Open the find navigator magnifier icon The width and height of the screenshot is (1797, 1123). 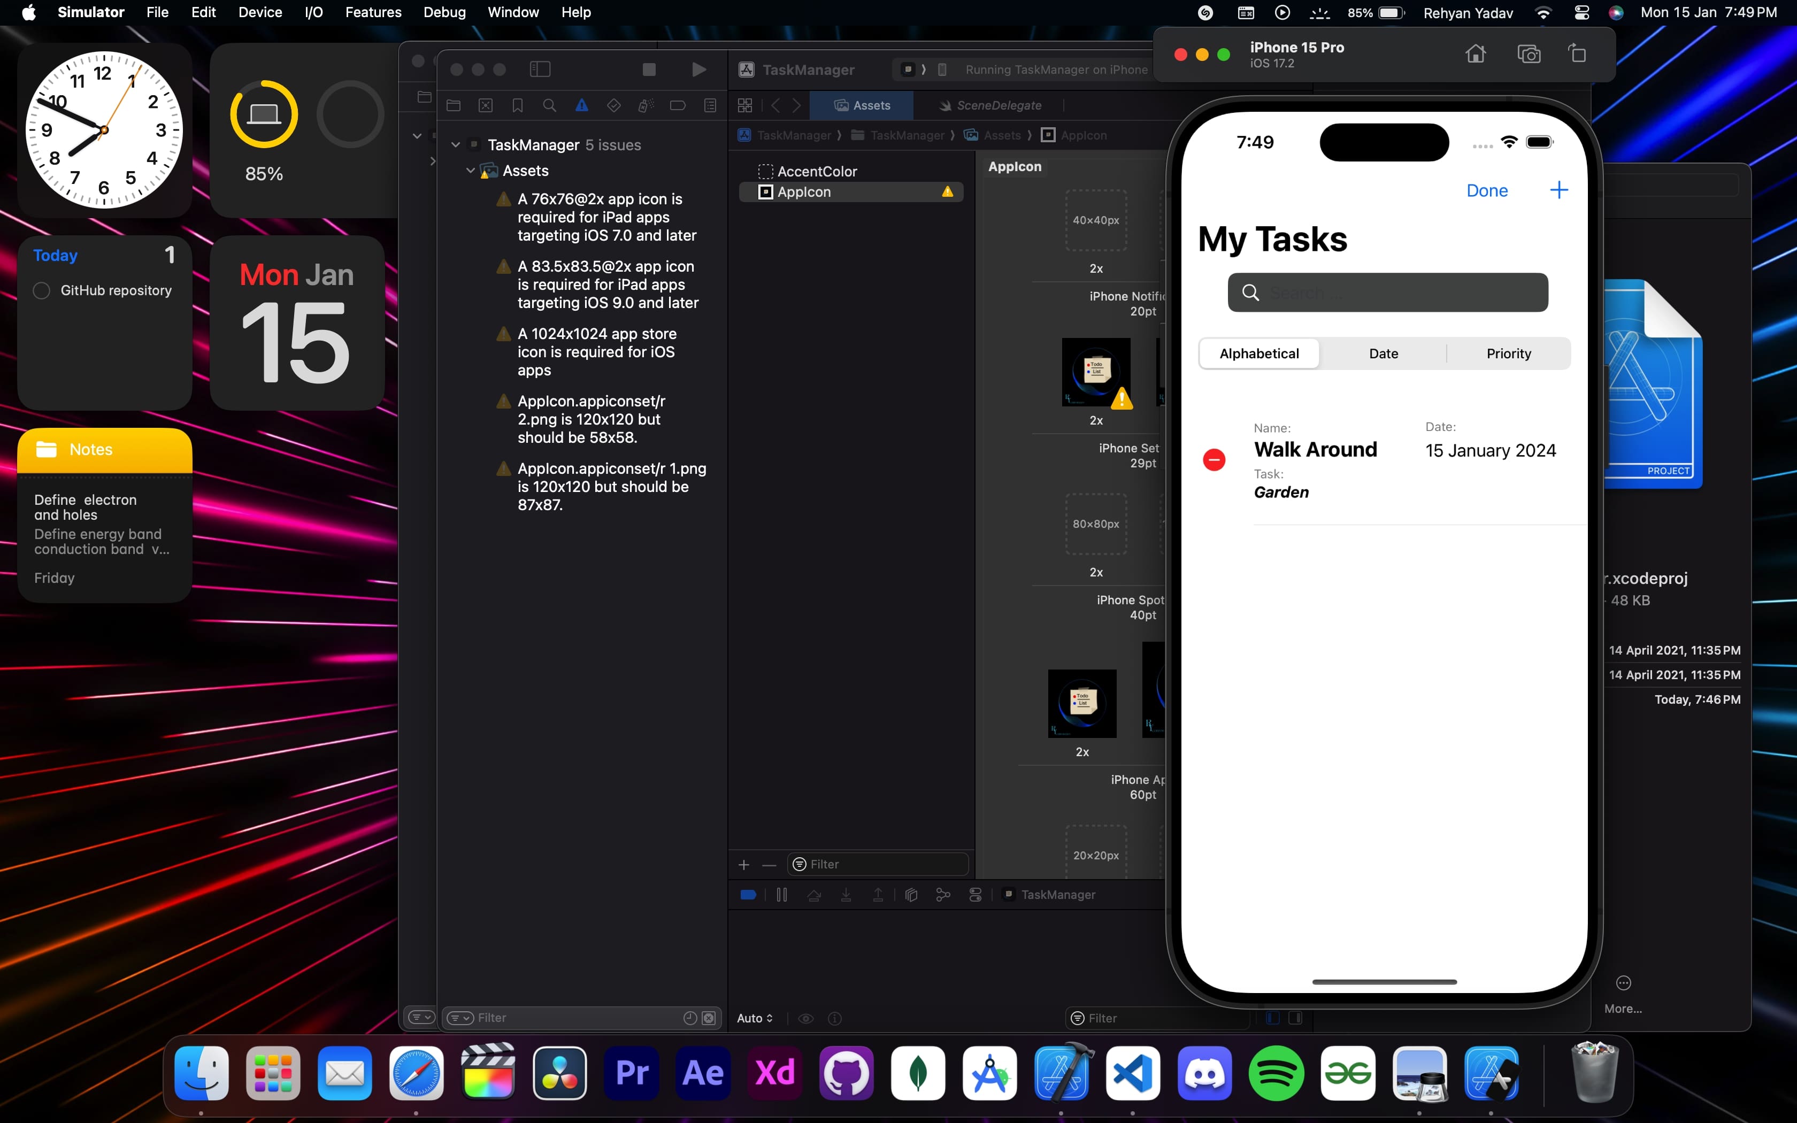(x=549, y=105)
